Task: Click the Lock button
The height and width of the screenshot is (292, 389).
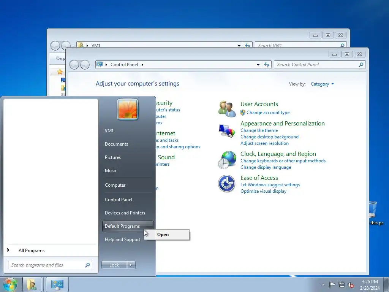Action: (114, 265)
